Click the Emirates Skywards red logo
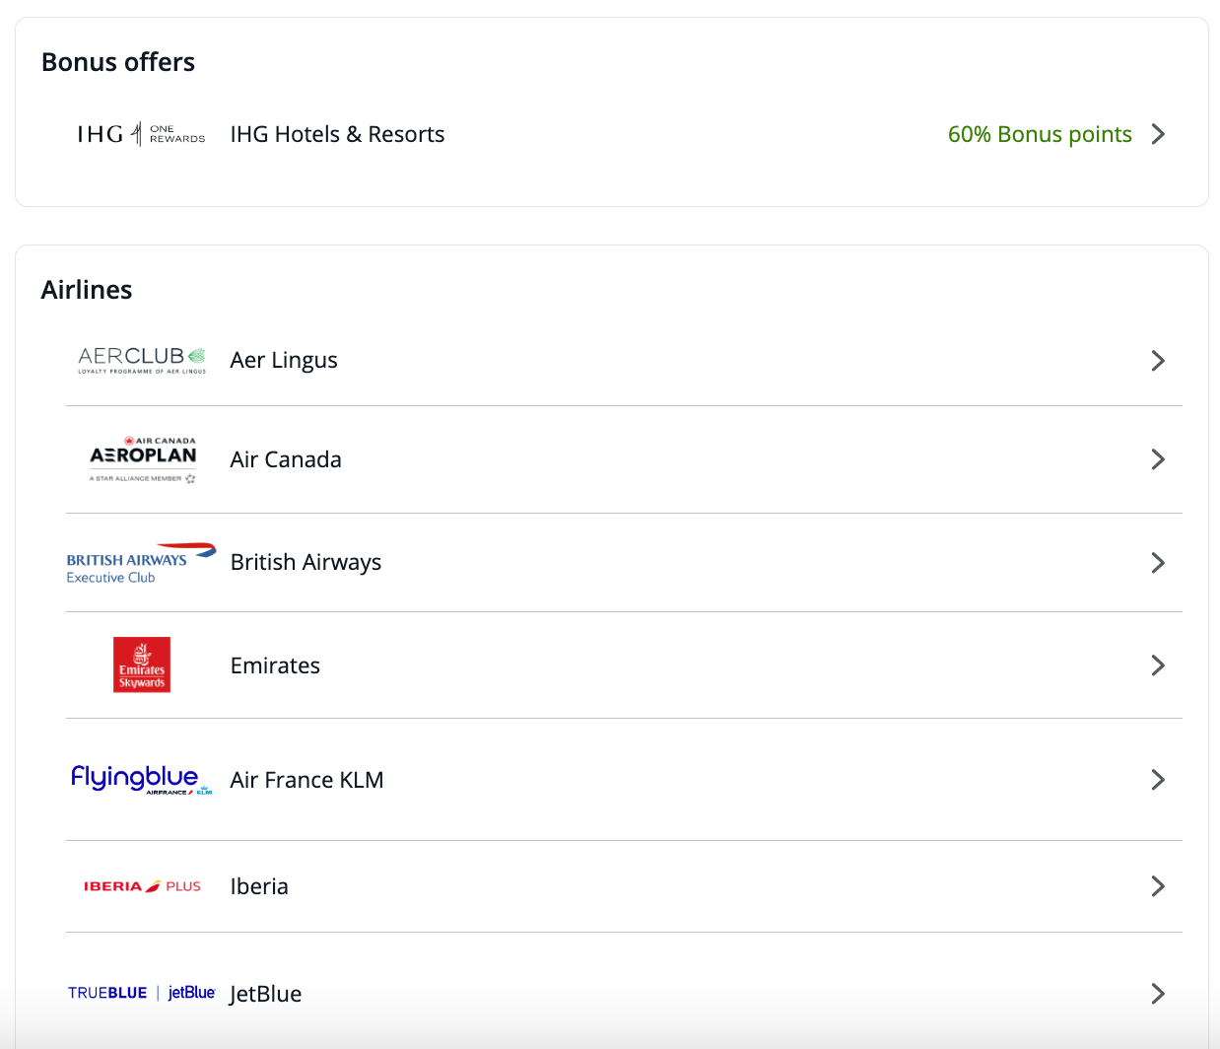The width and height of the screenshot is (1220, 1049). pos(142,664)
